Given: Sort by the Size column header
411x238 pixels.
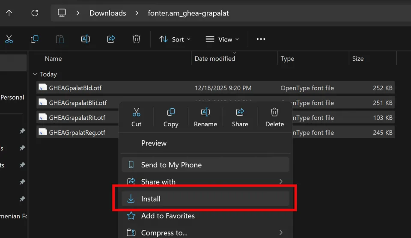Looking at the screenshot, I should [x=358, y=59].
